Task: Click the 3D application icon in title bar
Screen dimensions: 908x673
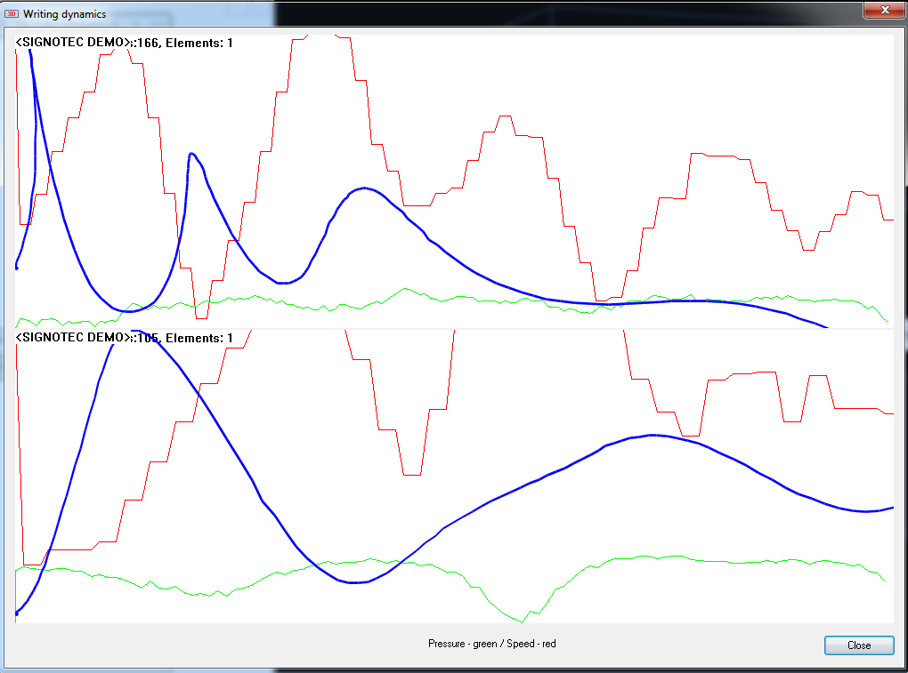Action: [12, 14]
